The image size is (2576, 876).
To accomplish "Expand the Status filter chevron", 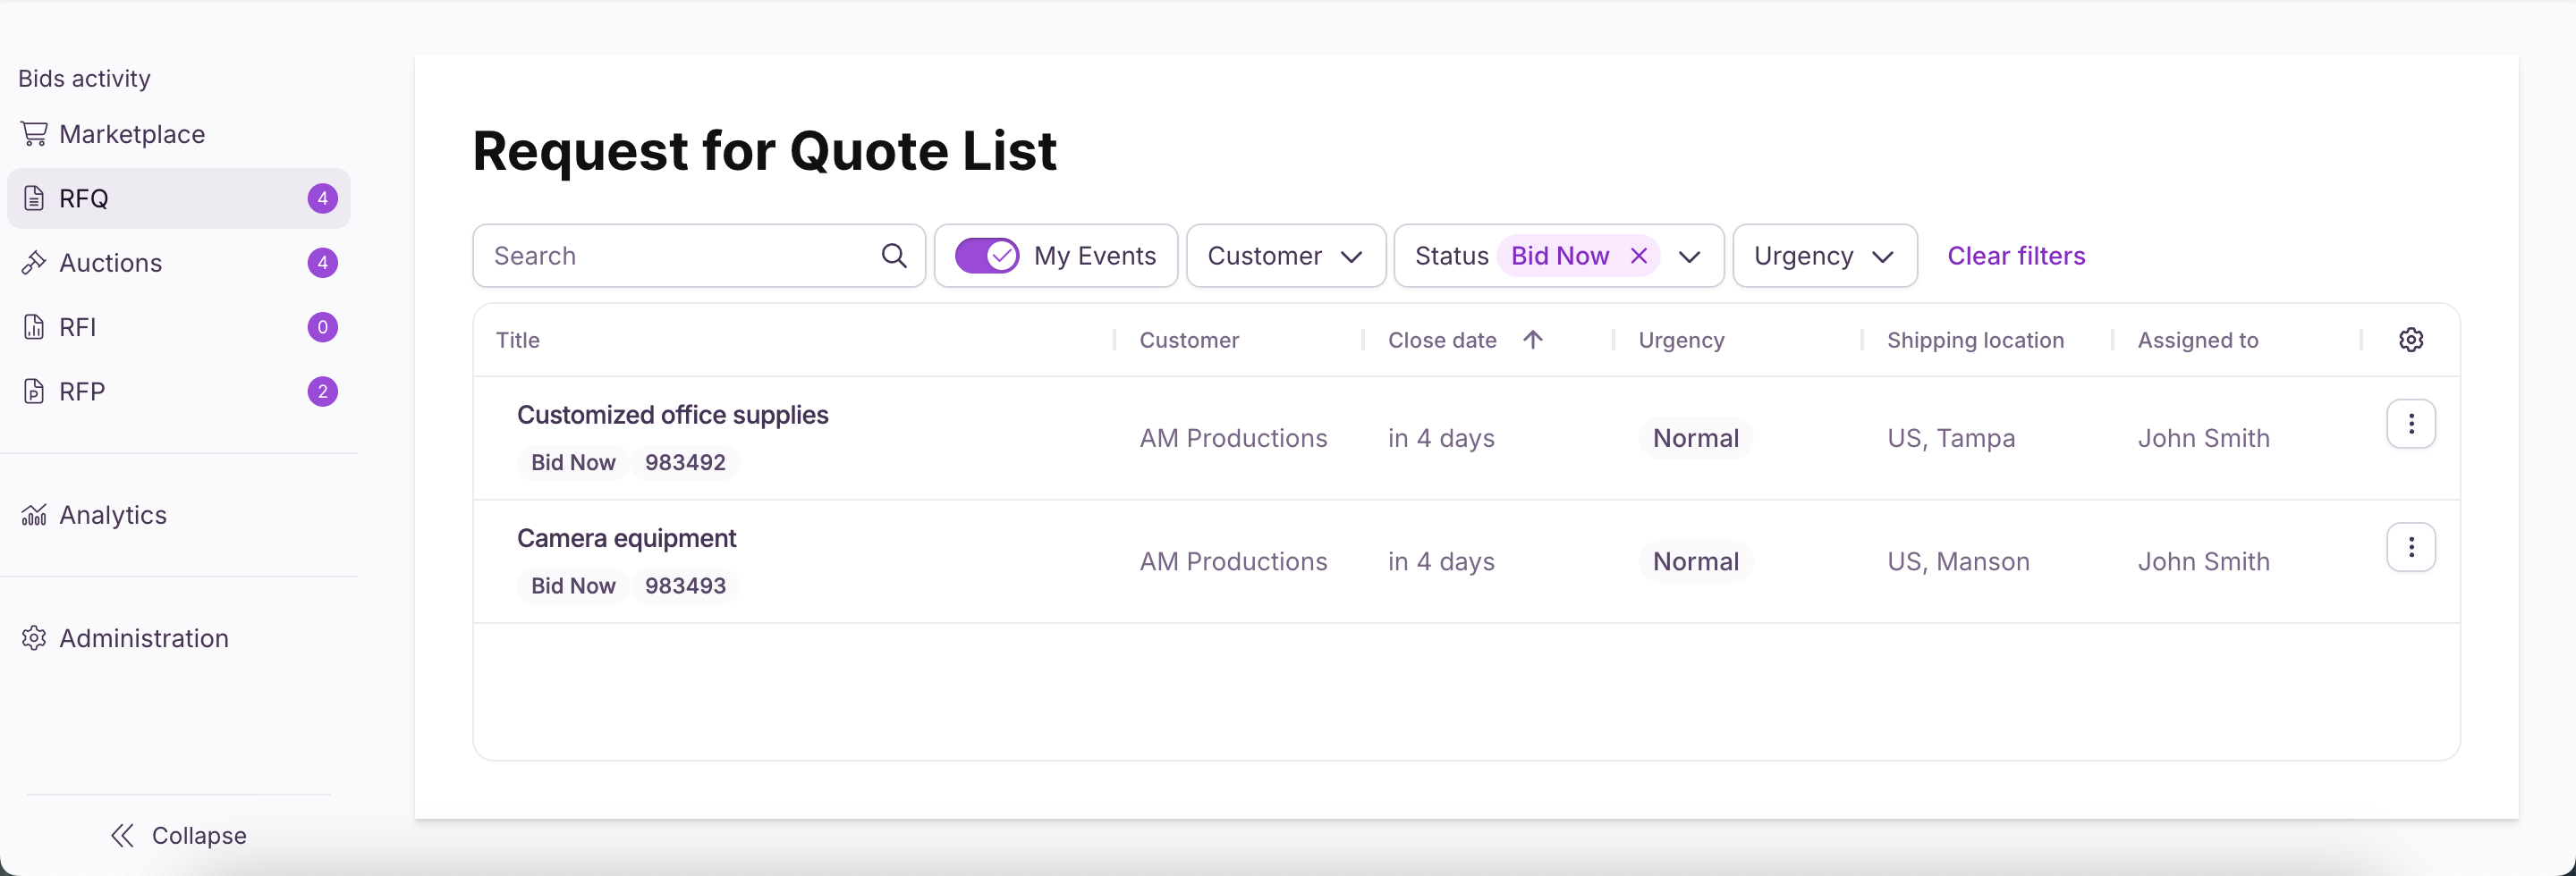I will click(1689, 257).
